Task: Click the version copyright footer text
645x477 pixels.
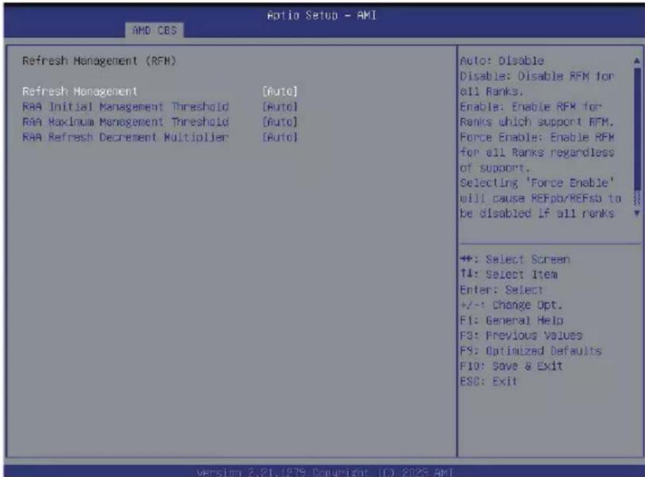Action: point(324,472)
